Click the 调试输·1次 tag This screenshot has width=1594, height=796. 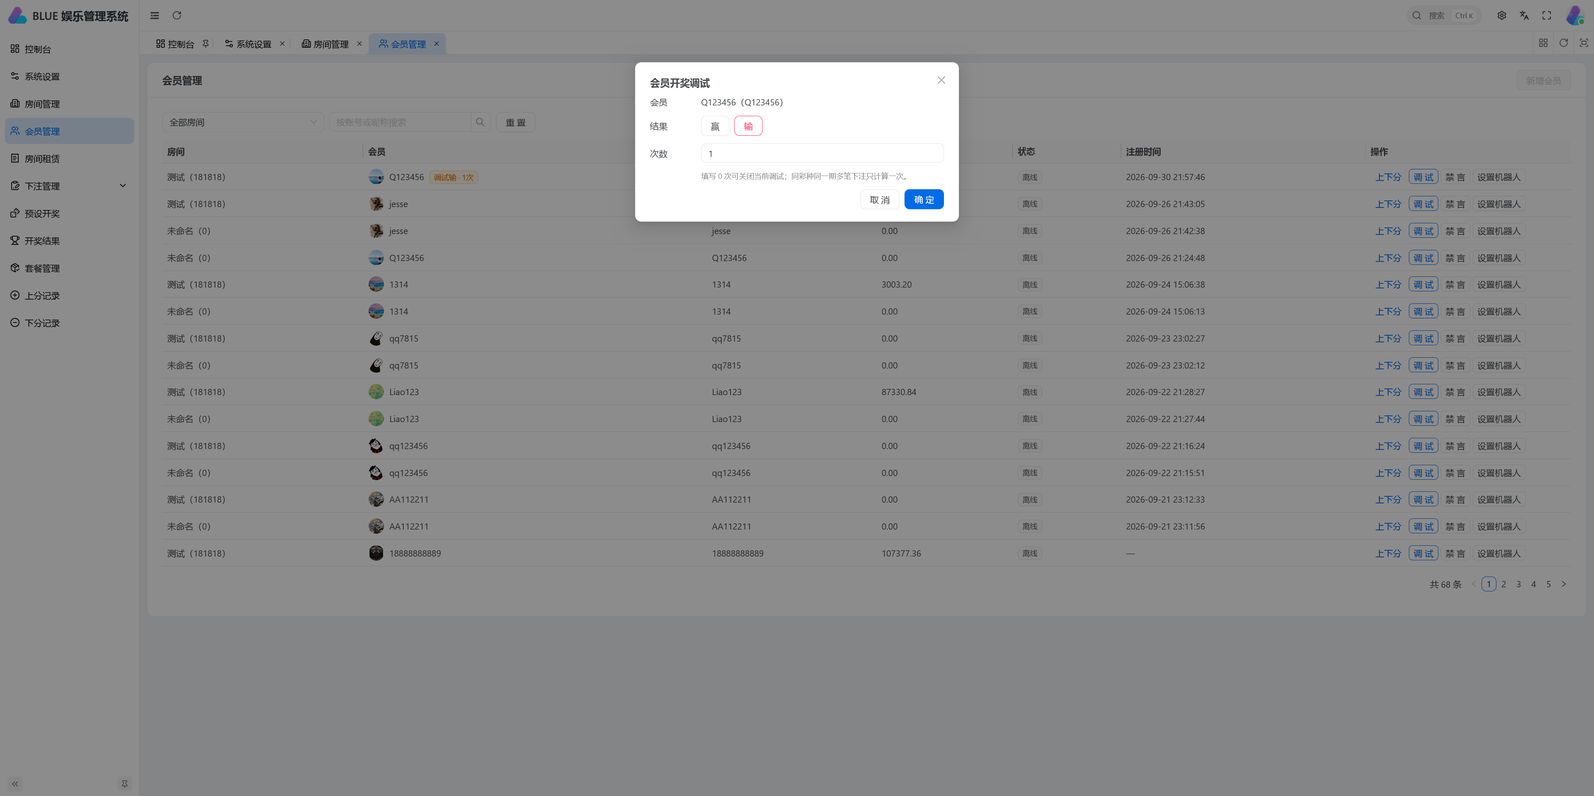tap(454, 178)
